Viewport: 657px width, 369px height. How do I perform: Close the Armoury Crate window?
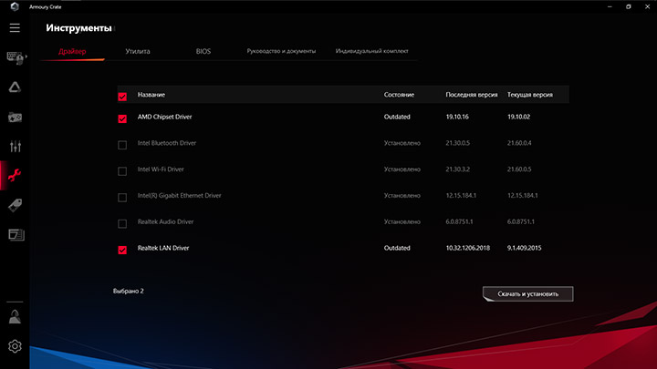click(x=647, y=6)
